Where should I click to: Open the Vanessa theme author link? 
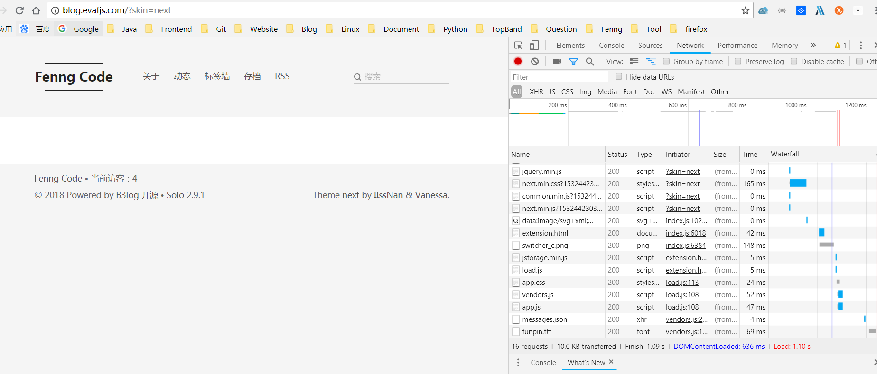pyautogui.click(x=431, y=195)
